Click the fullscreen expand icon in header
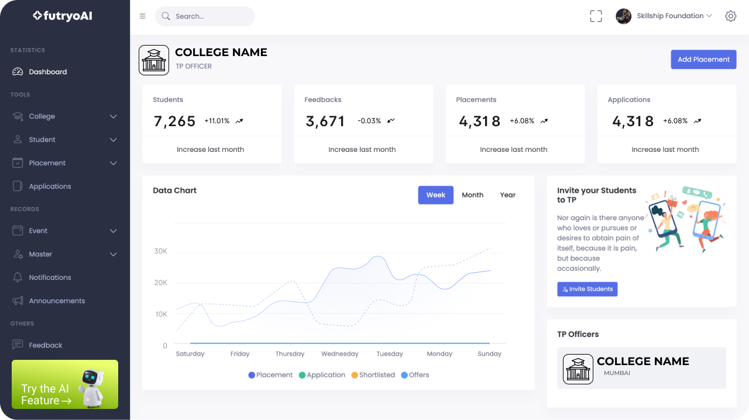Screen dimensions: 749x420 pyautogui.click(x=596, y=16)
